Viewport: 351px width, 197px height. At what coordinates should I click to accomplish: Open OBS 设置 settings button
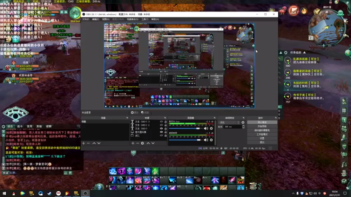pos(262,138)
